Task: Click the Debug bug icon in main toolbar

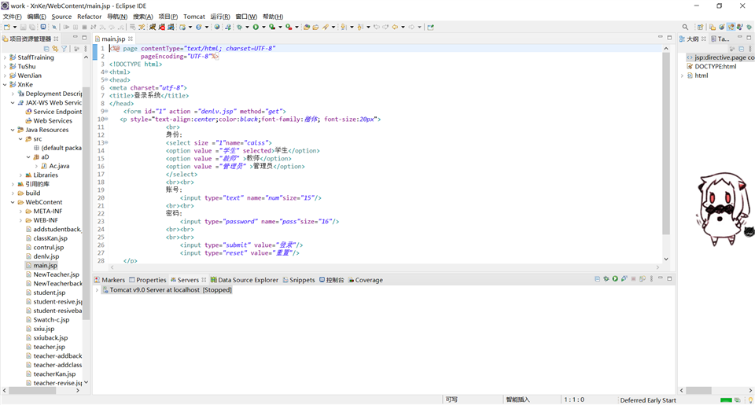Action: (240, 27)
